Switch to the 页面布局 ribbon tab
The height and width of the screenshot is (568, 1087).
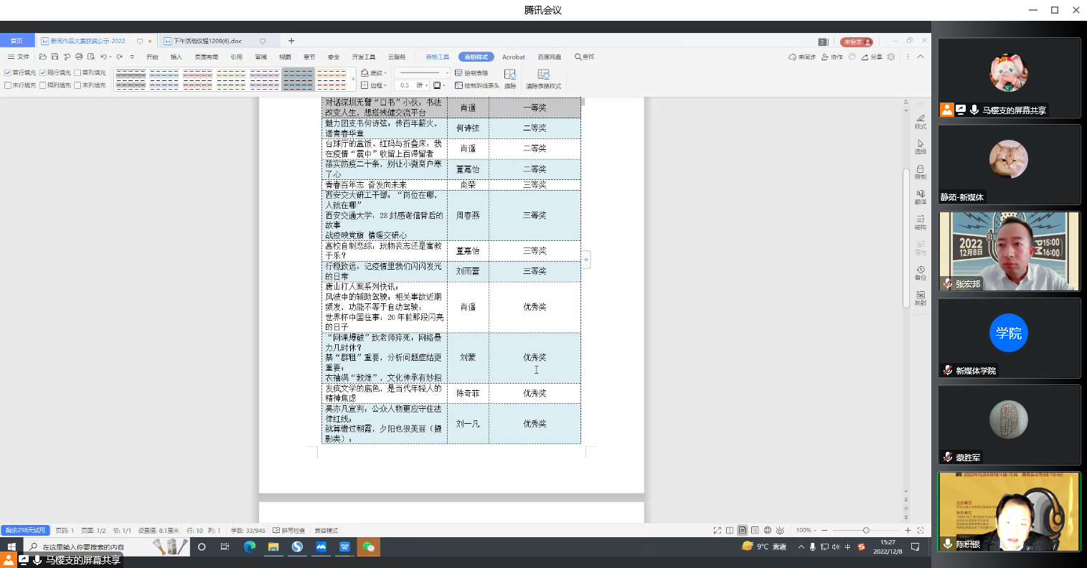pyautogui.click(x=206, y=57)
